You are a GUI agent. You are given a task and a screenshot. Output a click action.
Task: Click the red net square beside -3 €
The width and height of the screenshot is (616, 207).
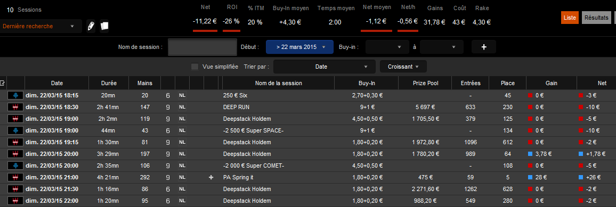click(581, 95)
